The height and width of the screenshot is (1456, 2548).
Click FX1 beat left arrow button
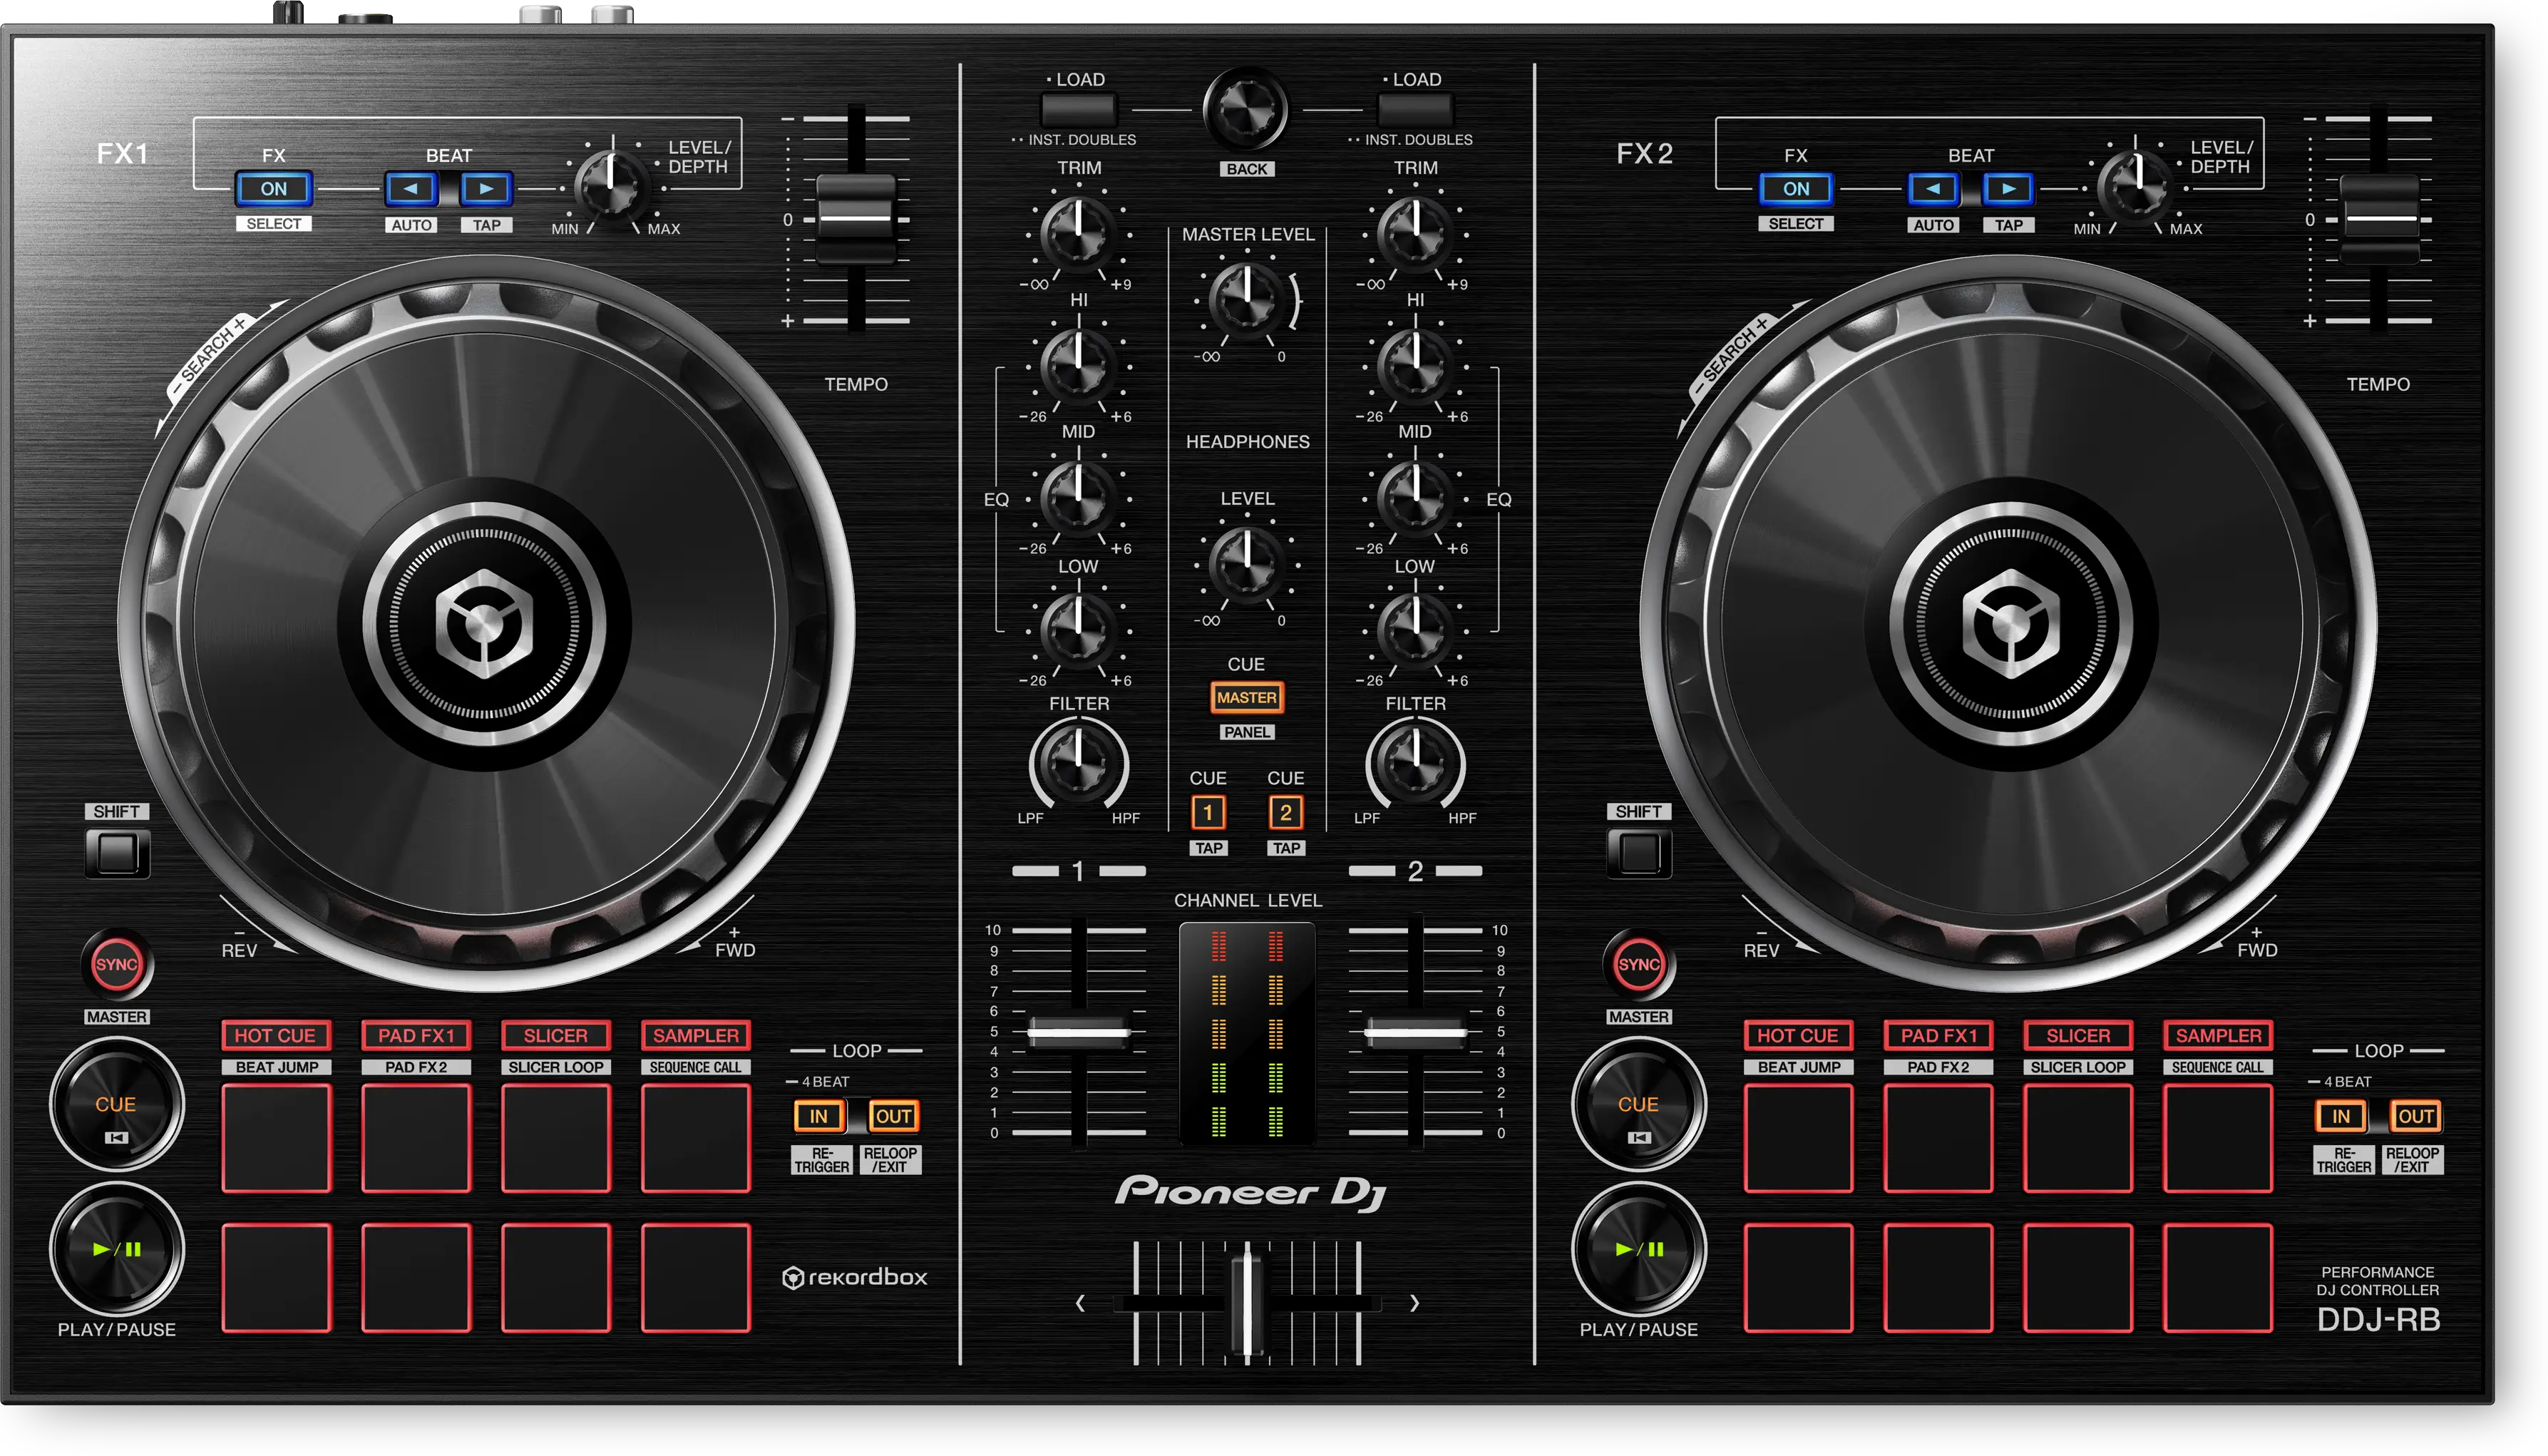[411, 189]
